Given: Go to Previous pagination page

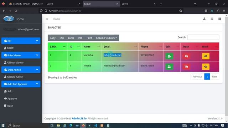Looking at the screenshot, I should click(x=197, y=77).
